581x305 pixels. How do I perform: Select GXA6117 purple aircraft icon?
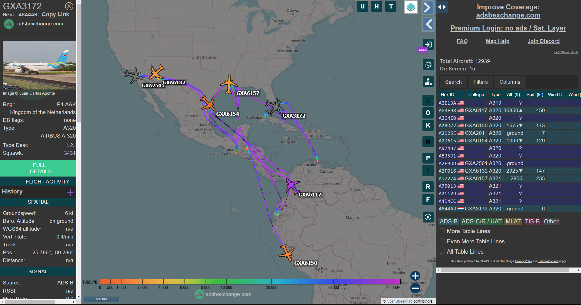[x=293, y=186]
